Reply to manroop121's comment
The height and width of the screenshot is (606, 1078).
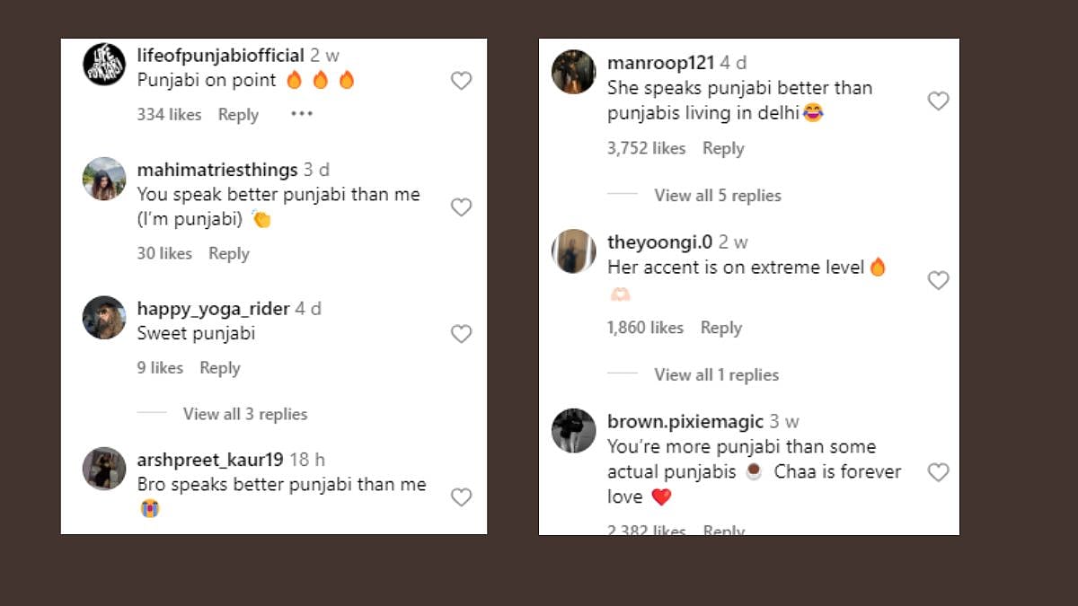(723, 148)
